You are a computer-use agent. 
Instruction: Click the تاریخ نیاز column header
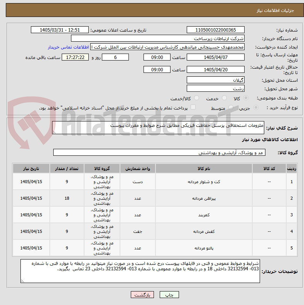31,169
